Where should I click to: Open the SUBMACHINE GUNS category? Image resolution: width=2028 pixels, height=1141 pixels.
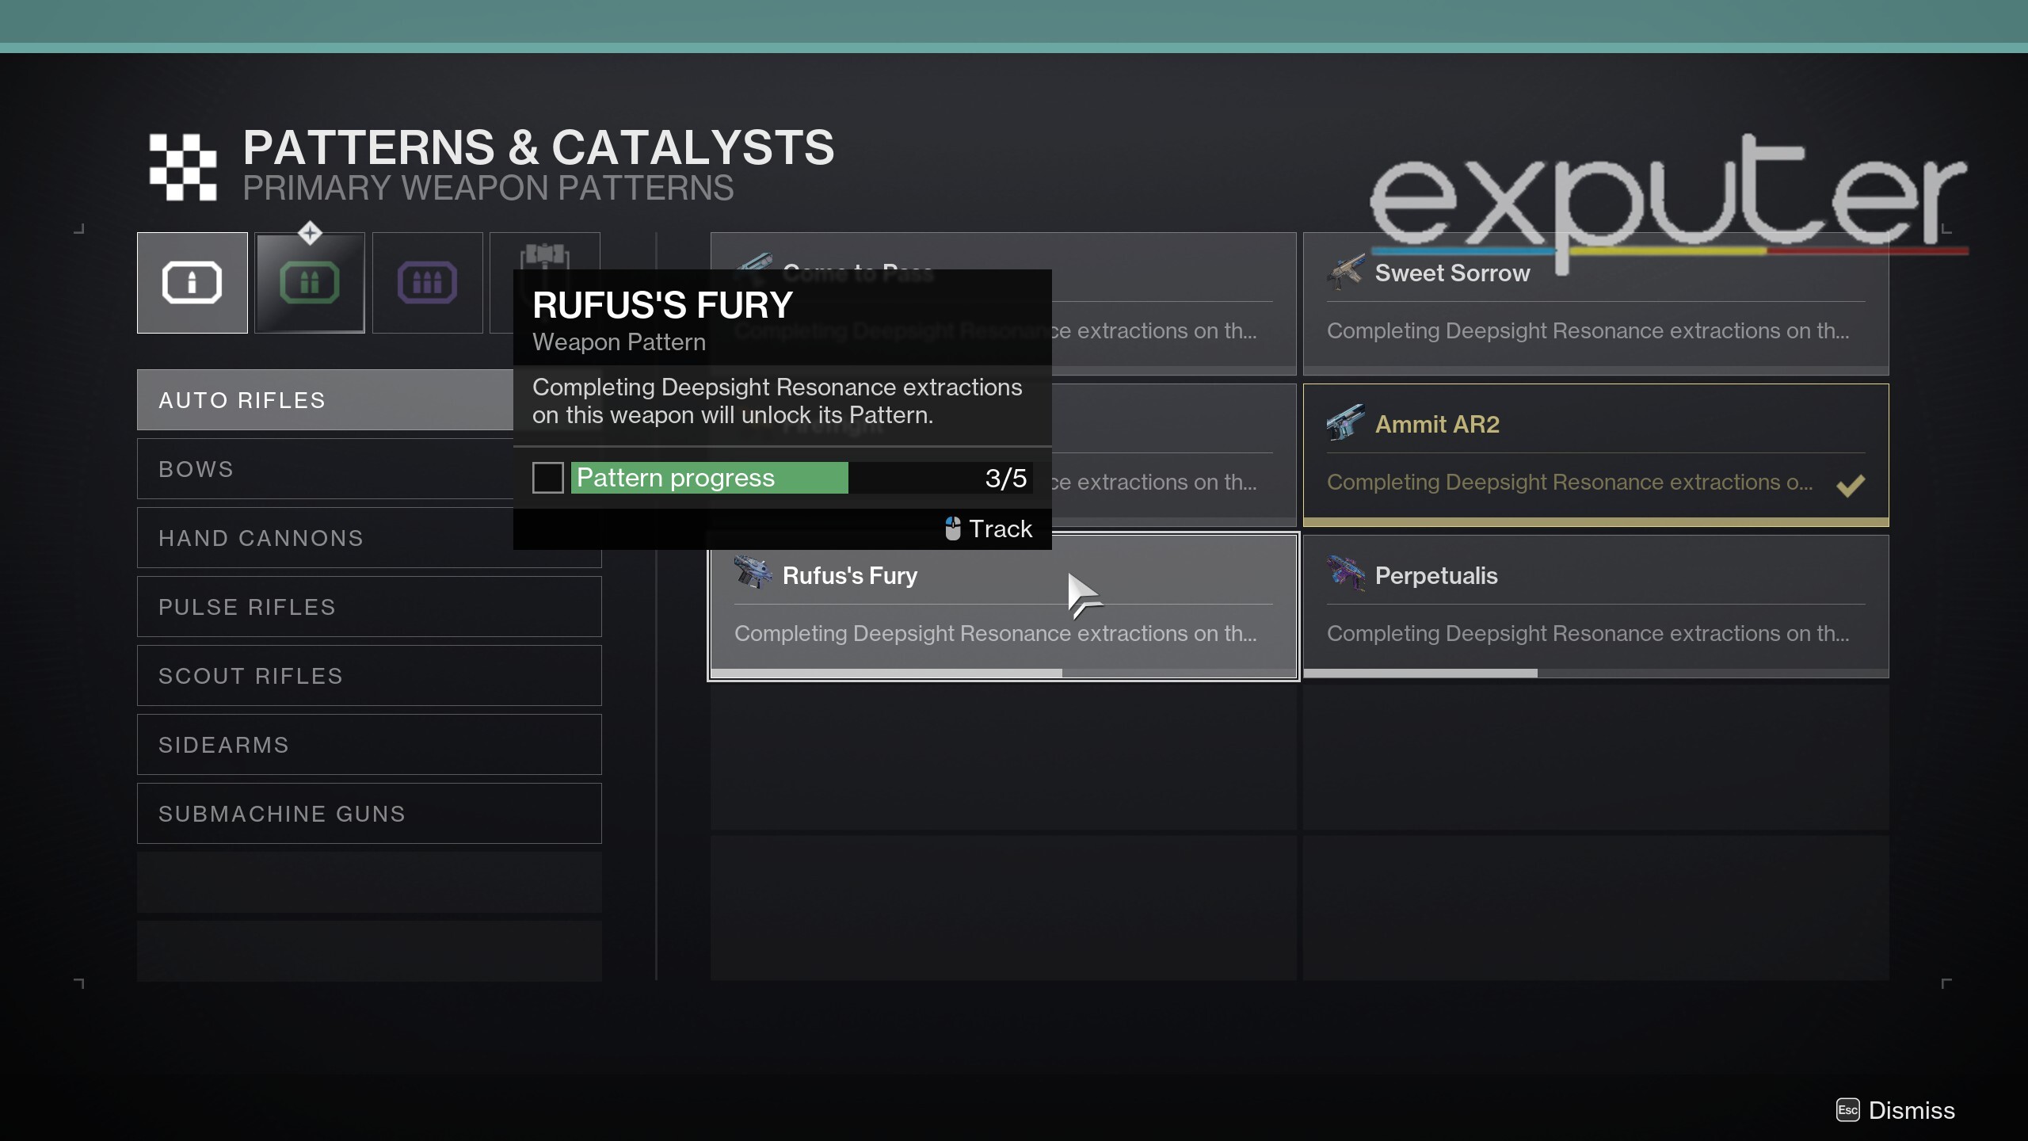[369, 814]
